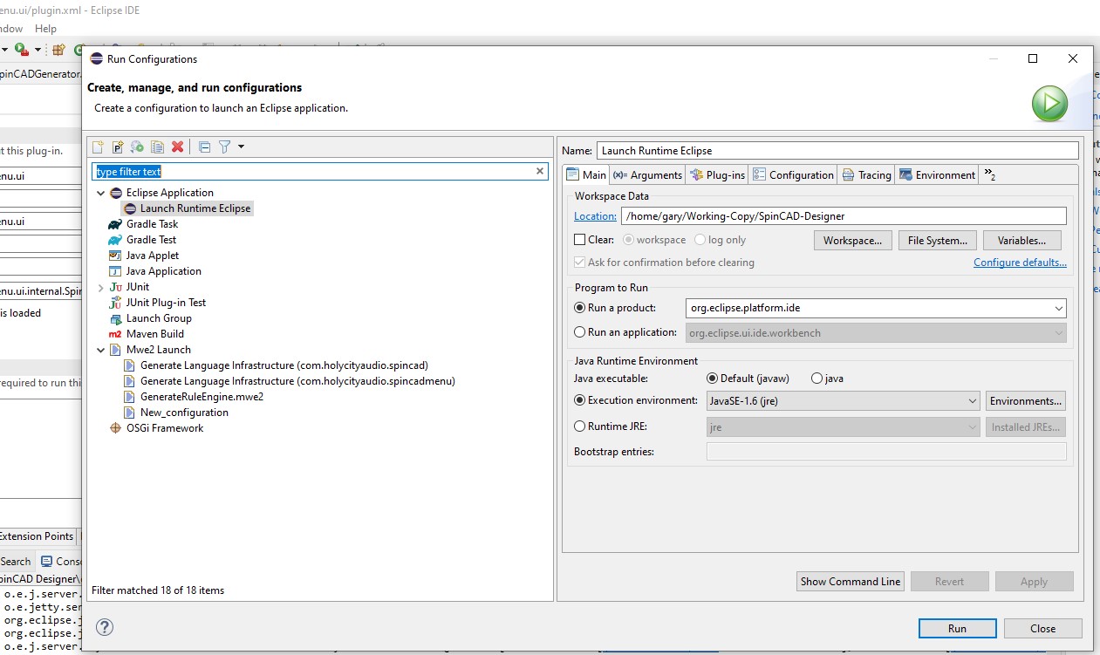Select Generate Language Infrastructure (com.holycityaudio.spincadmenu)
Image resolution: width=1100 pixels, height=655 pixels.
pos(297,381)
